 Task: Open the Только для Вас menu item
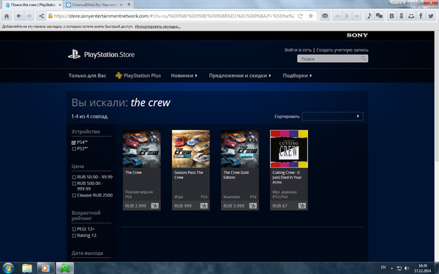pyautogui.click(x=87, y=75)
